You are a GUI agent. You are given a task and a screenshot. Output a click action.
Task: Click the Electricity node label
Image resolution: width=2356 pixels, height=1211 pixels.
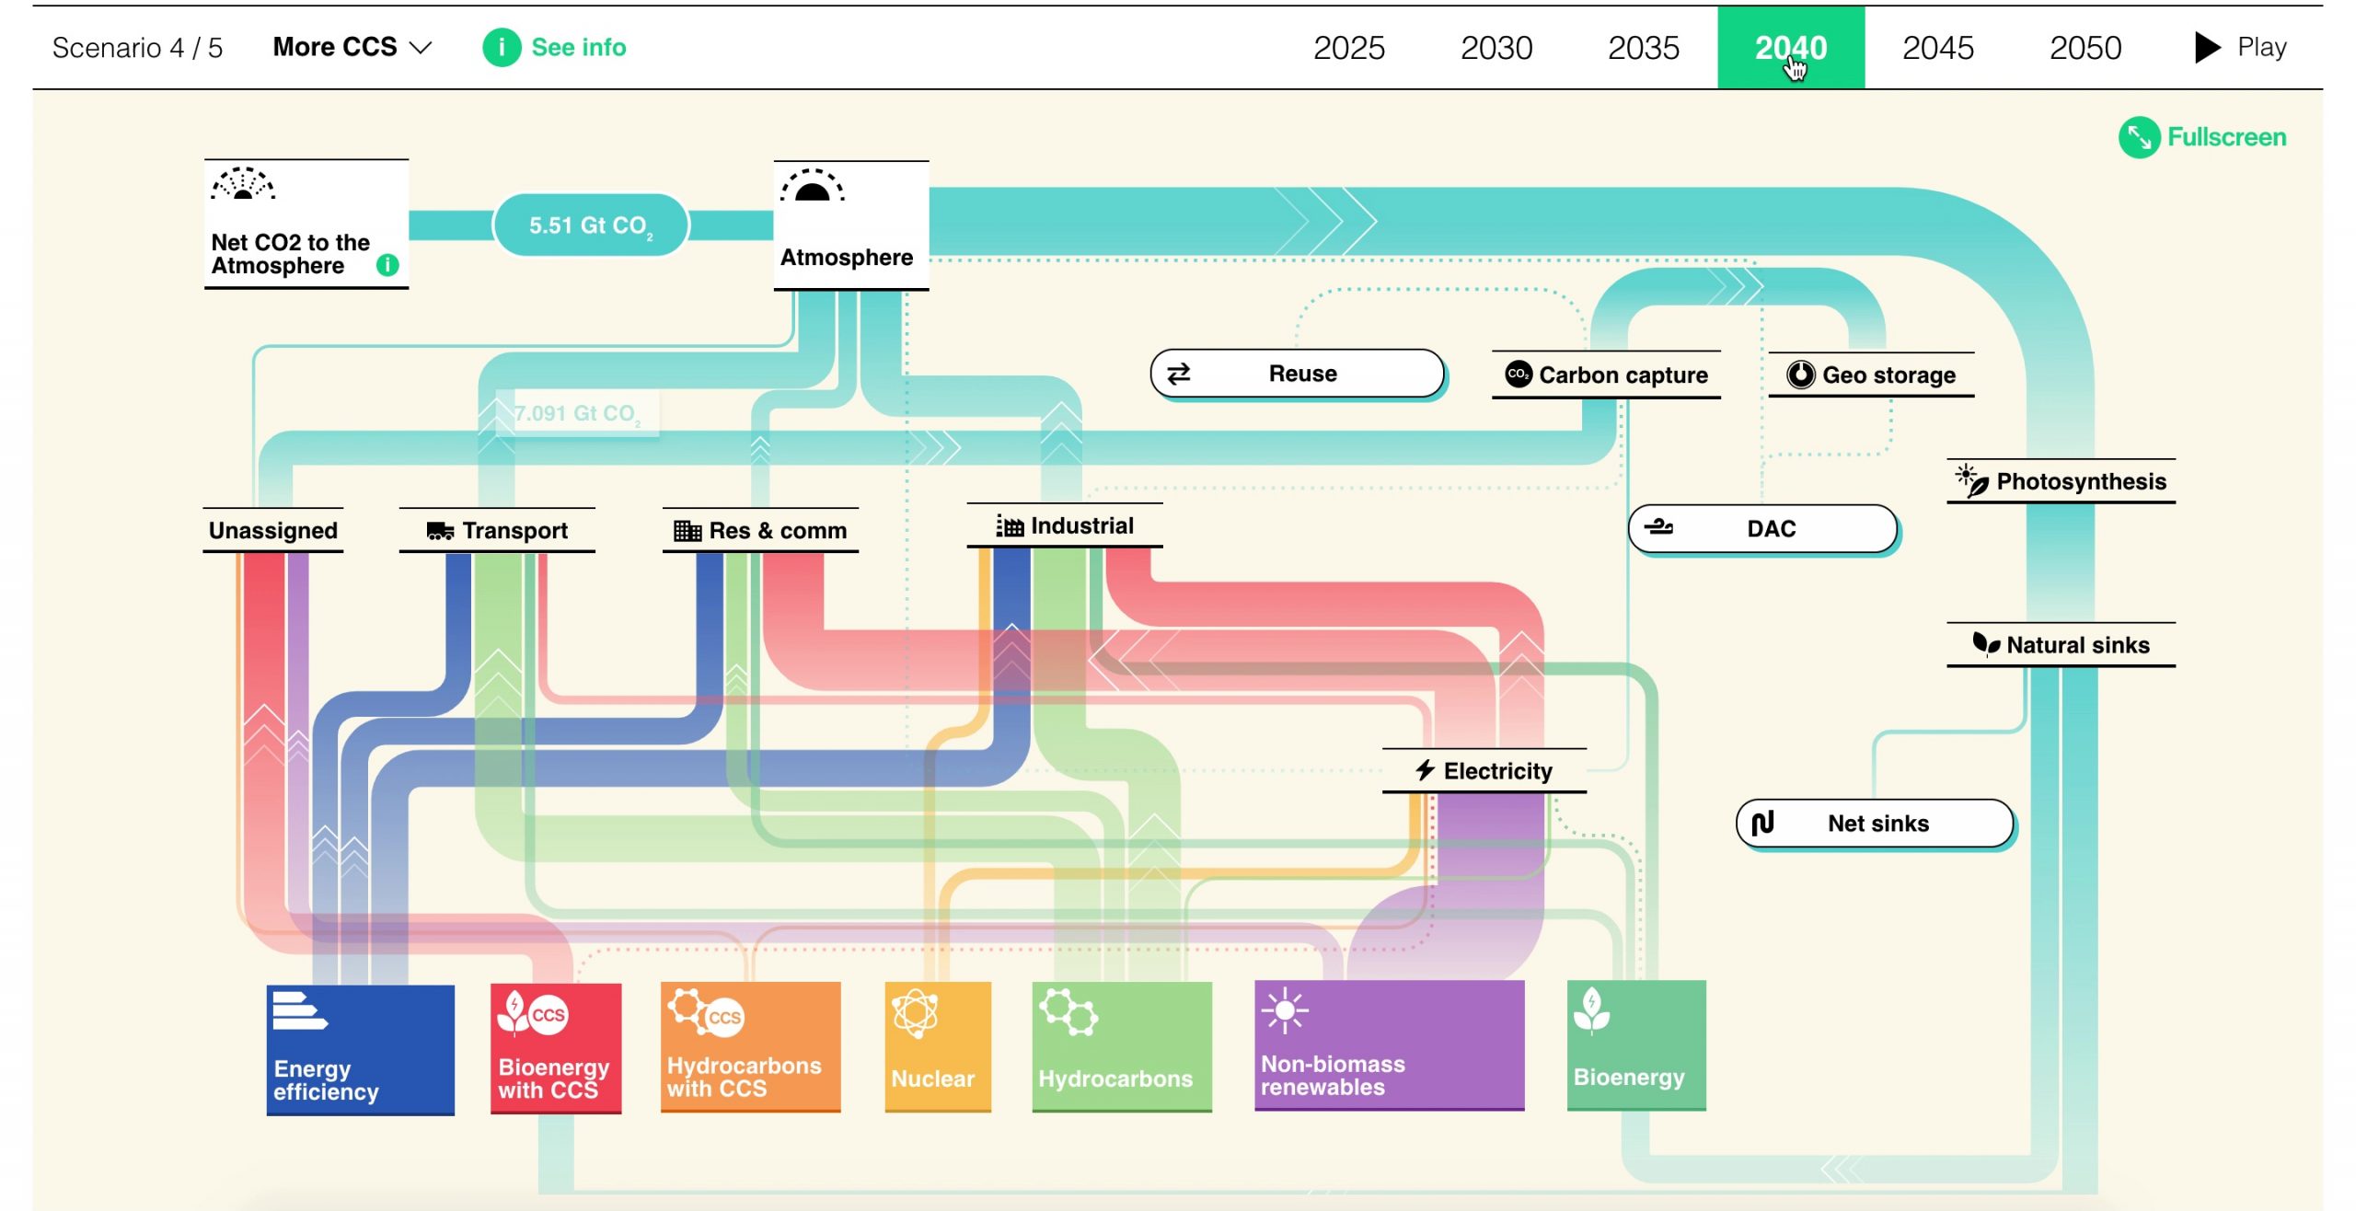(1496, 770)
